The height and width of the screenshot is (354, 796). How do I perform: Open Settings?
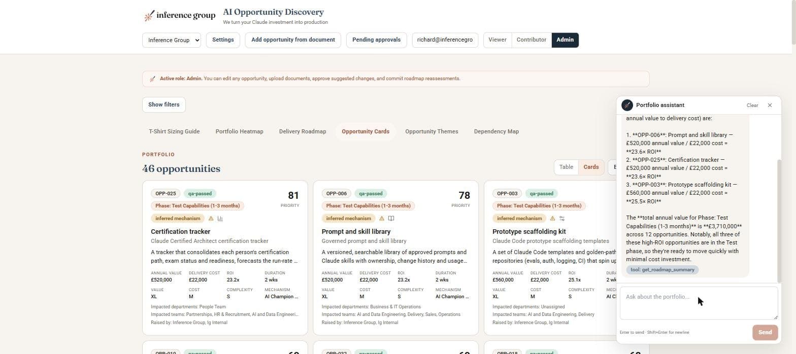pos(223,40)
